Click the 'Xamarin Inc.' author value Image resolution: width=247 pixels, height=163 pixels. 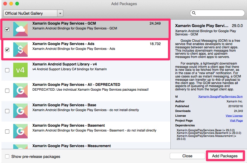[235, 101]
